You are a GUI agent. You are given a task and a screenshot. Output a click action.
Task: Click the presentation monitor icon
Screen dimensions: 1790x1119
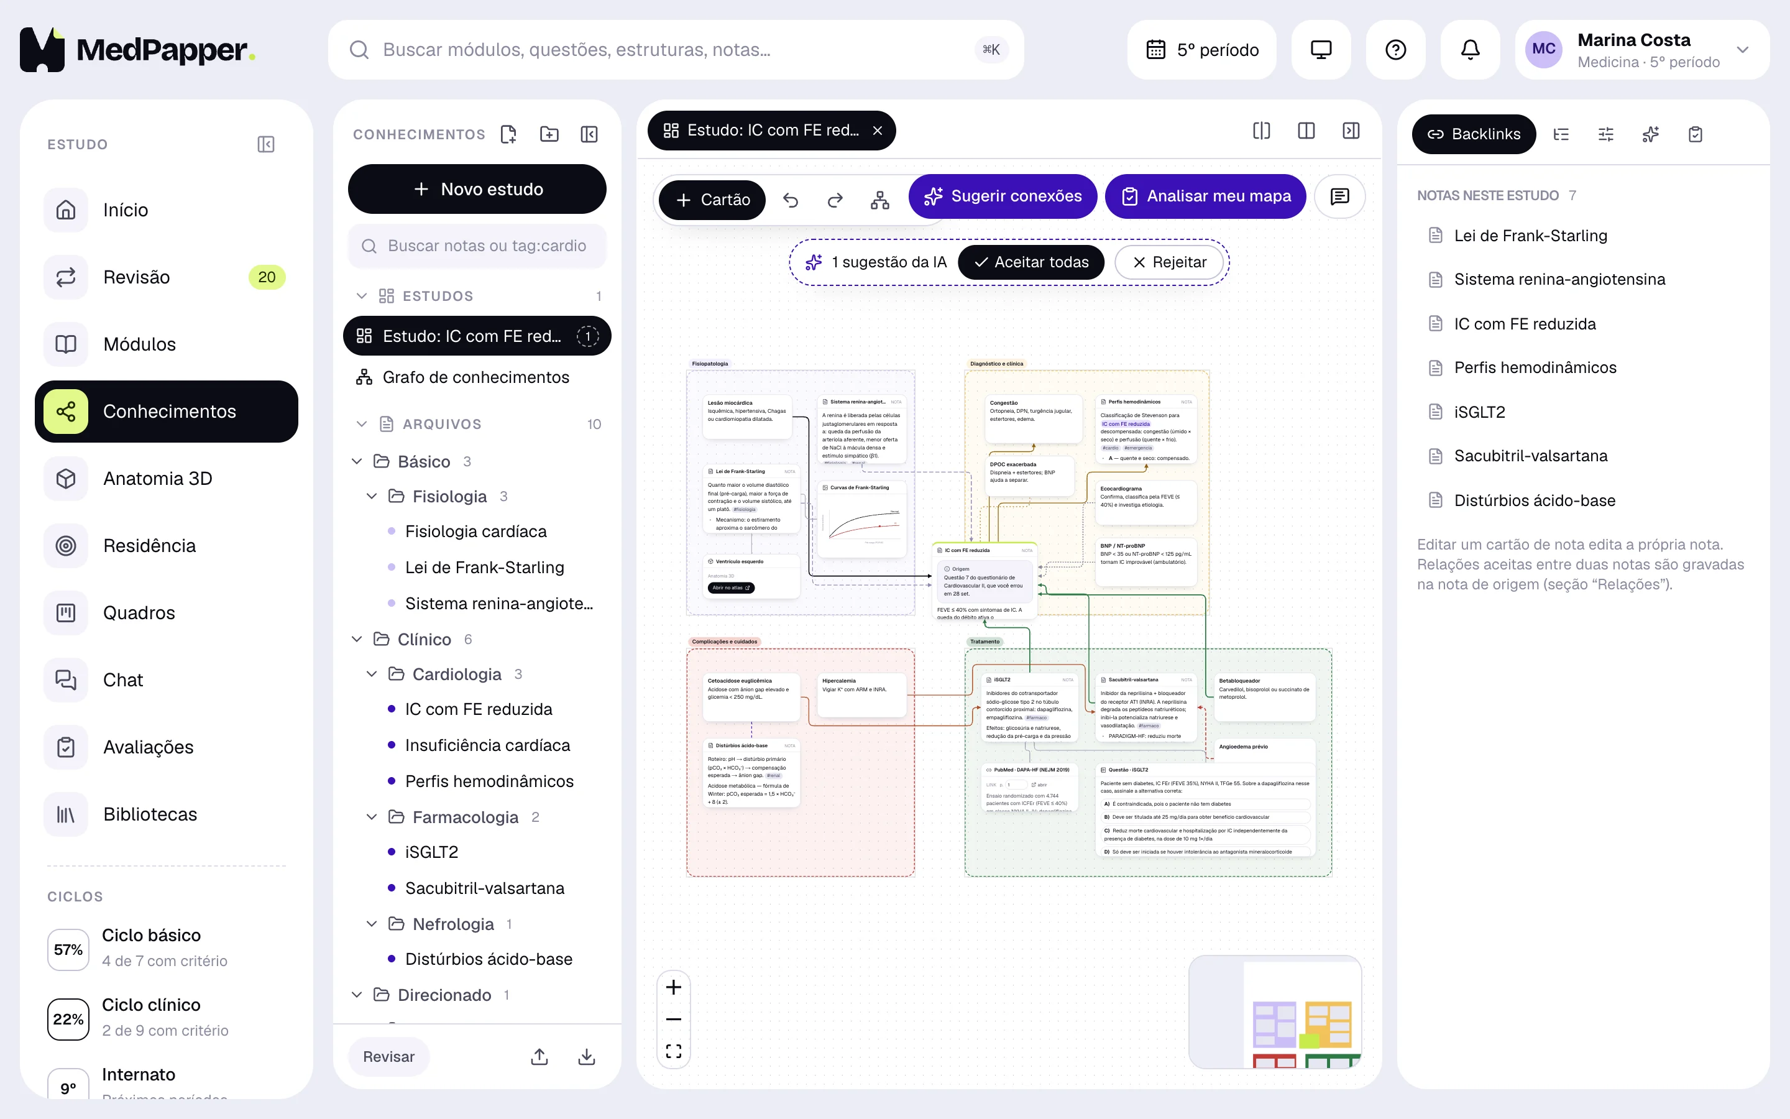tap(1321, 50)
